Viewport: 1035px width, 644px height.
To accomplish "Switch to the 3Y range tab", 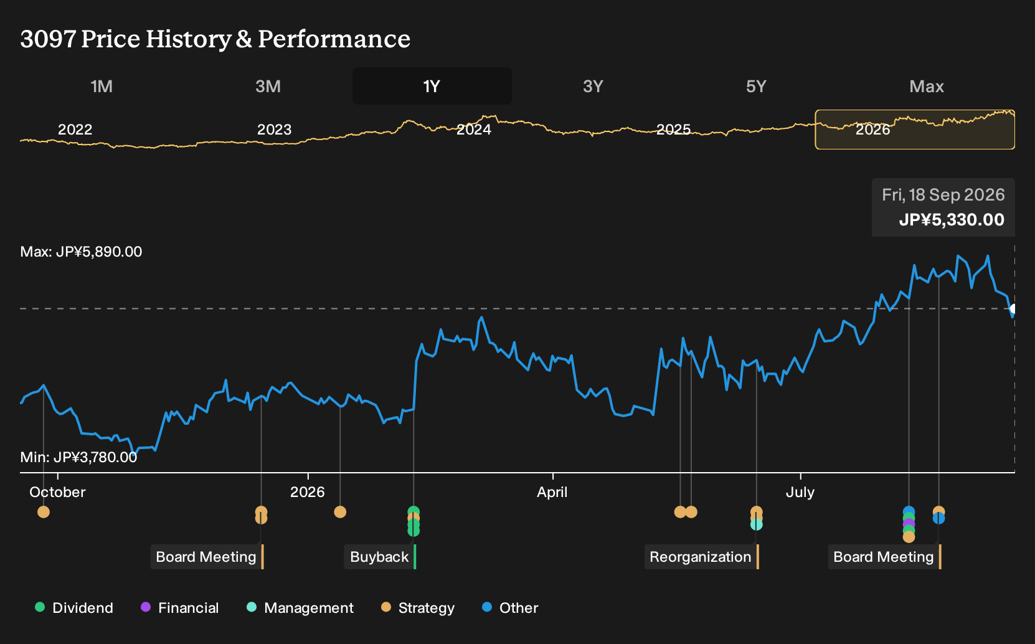I will (593, 86).
